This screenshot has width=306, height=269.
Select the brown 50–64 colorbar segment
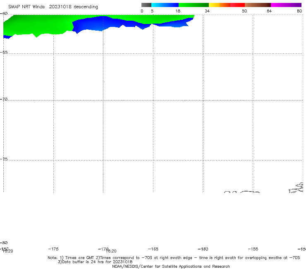click(258, 5)
